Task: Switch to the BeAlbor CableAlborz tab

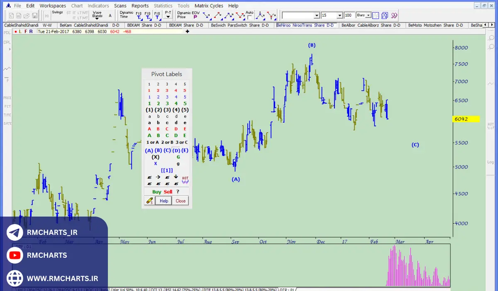Action: (371, 25)
